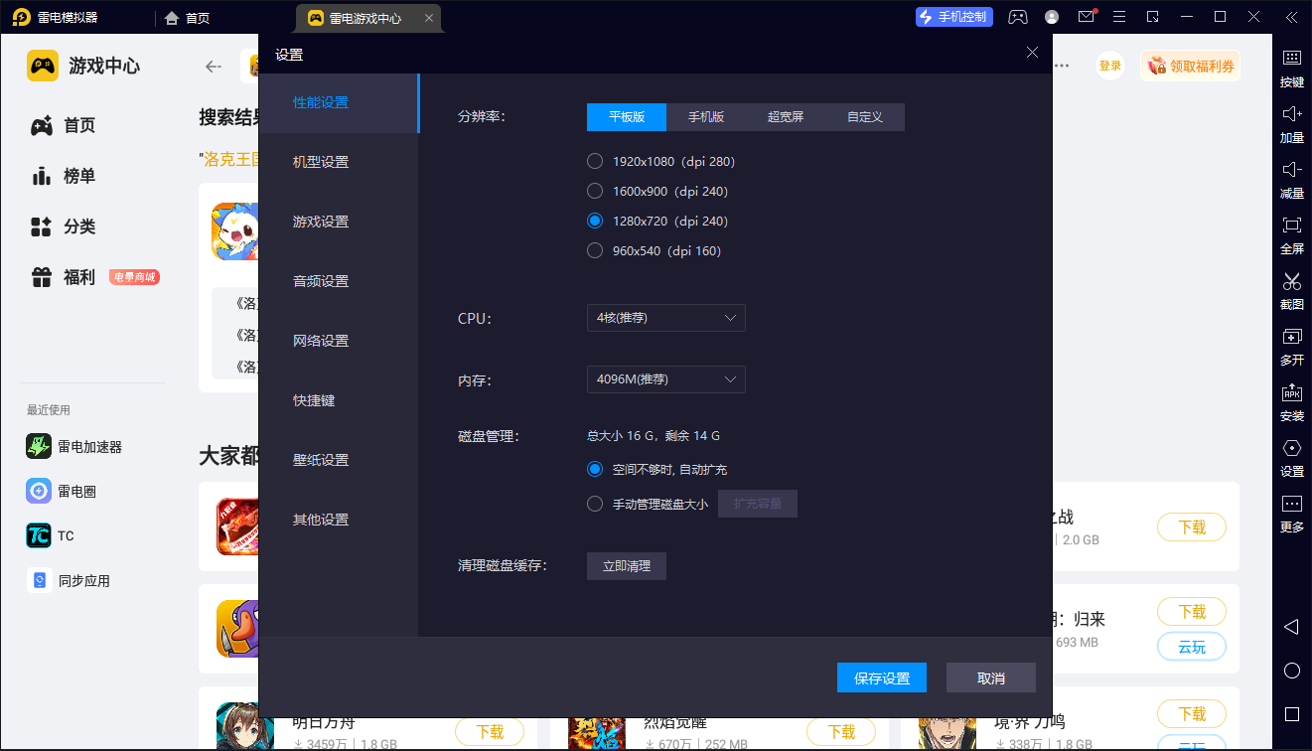
Task: Open the 福利 gift section
Action: tap(65, 277)
